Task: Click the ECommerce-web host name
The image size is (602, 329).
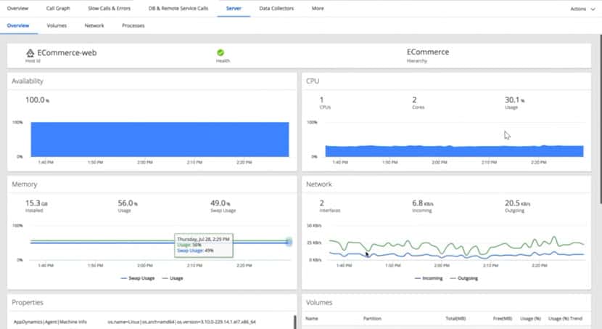Action: (67, 53)
